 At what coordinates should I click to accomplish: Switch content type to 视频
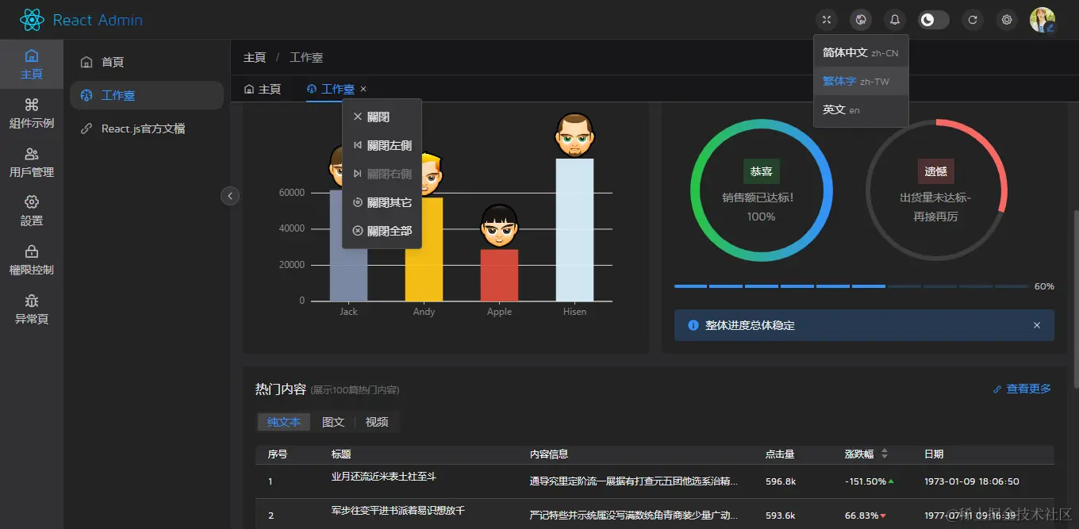376,422
